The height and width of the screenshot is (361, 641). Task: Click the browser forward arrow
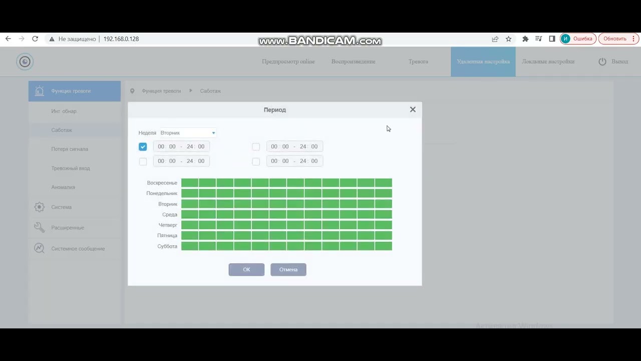[x=22, y=39]
